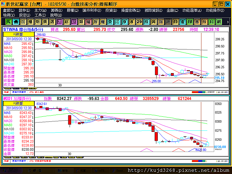Open the 功能選擇(A) menu
This screenshot has width=232, height=174.
192,10
